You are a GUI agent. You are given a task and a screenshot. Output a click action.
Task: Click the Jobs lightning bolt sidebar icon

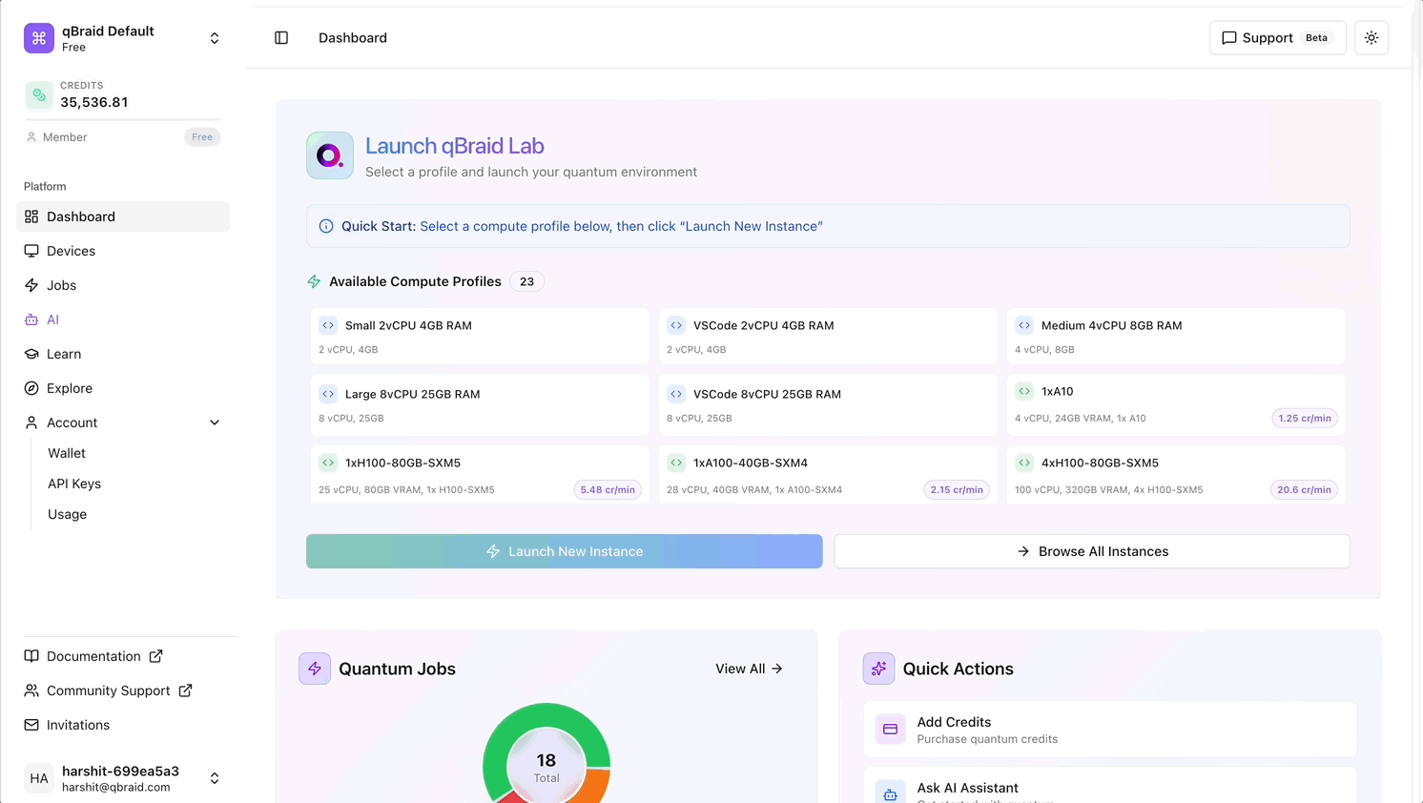[31, 285]
